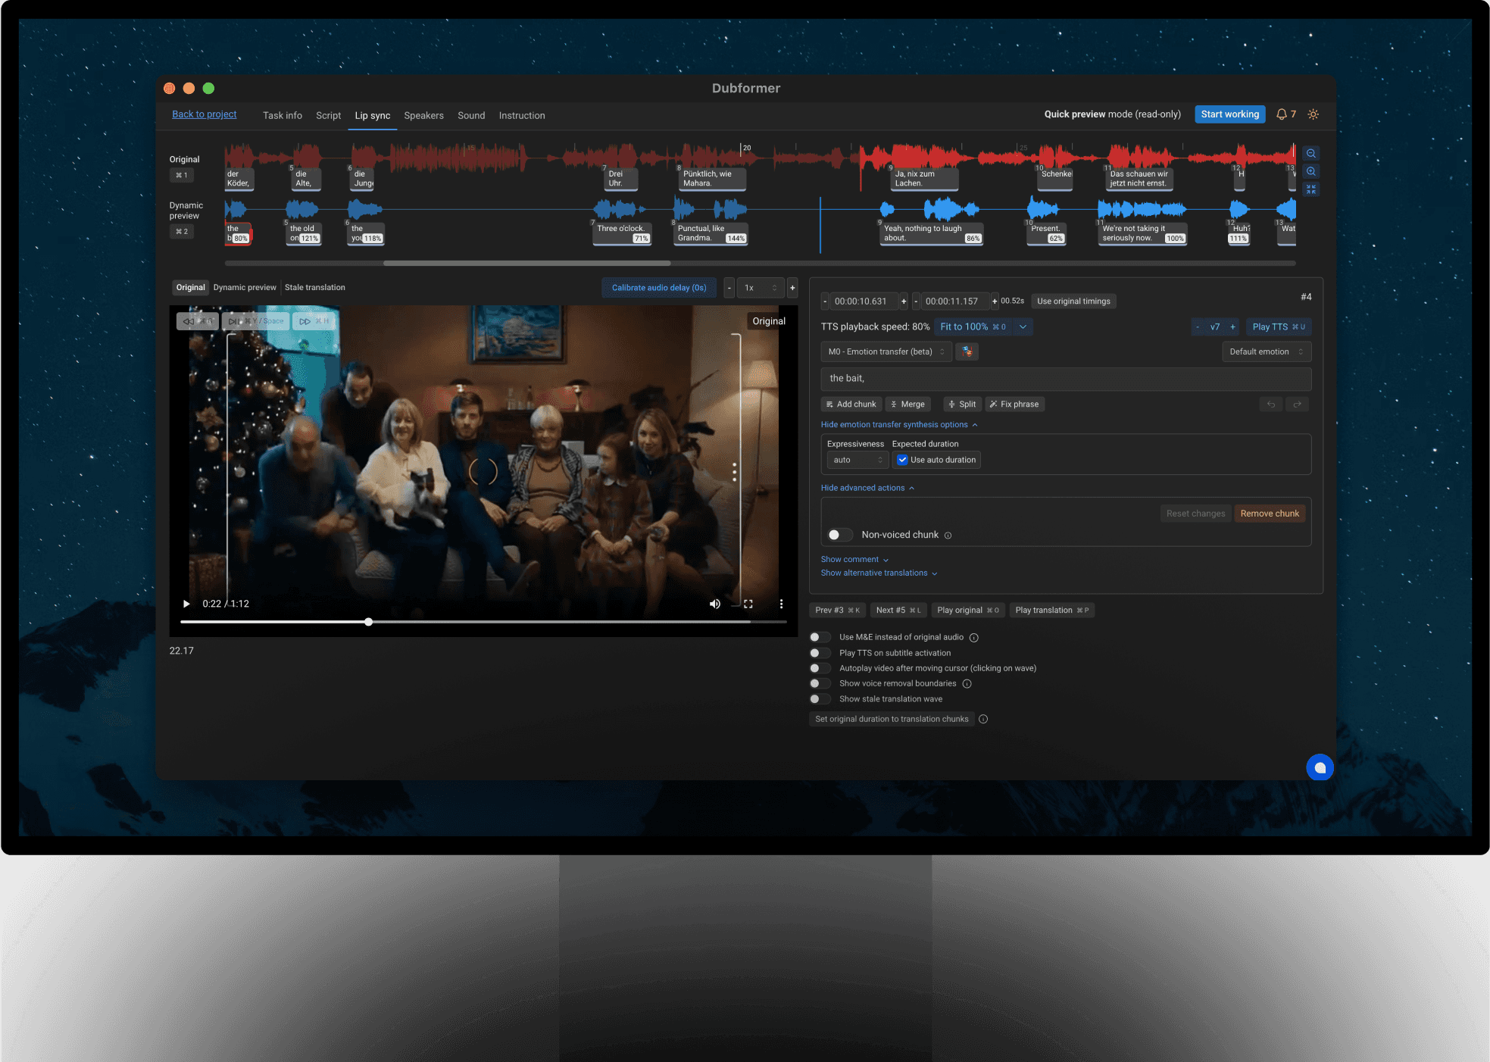The height and width of the screenshot is (1062, 1490).
Task: Toggle light theme with sun icon
Action: 1314,114
